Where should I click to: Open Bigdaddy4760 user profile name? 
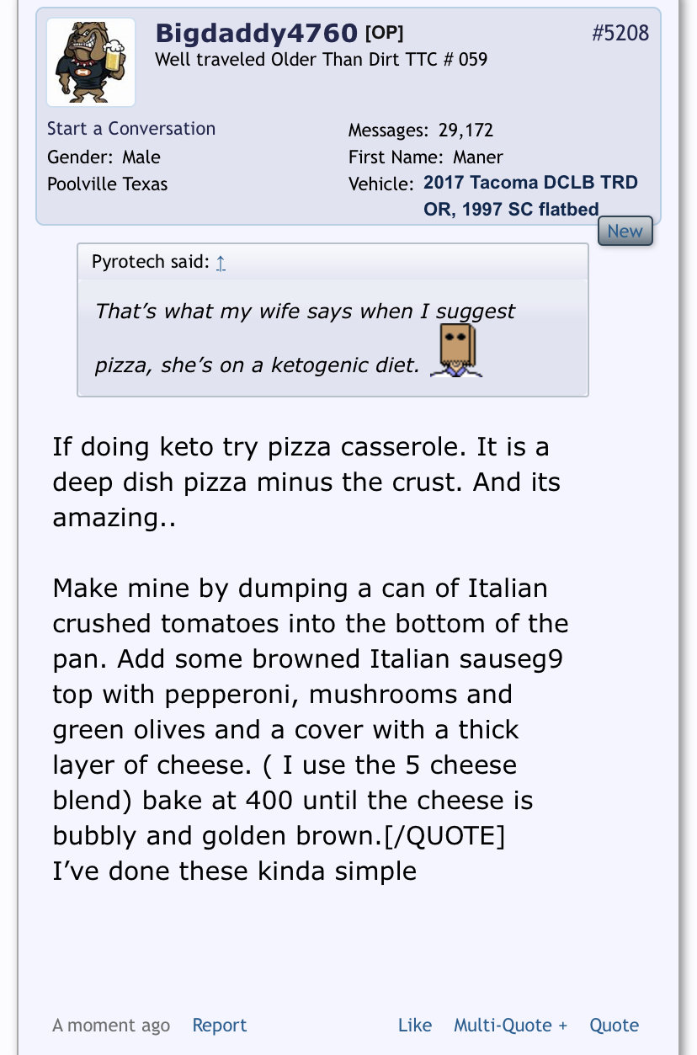click(x=257, y=34)
